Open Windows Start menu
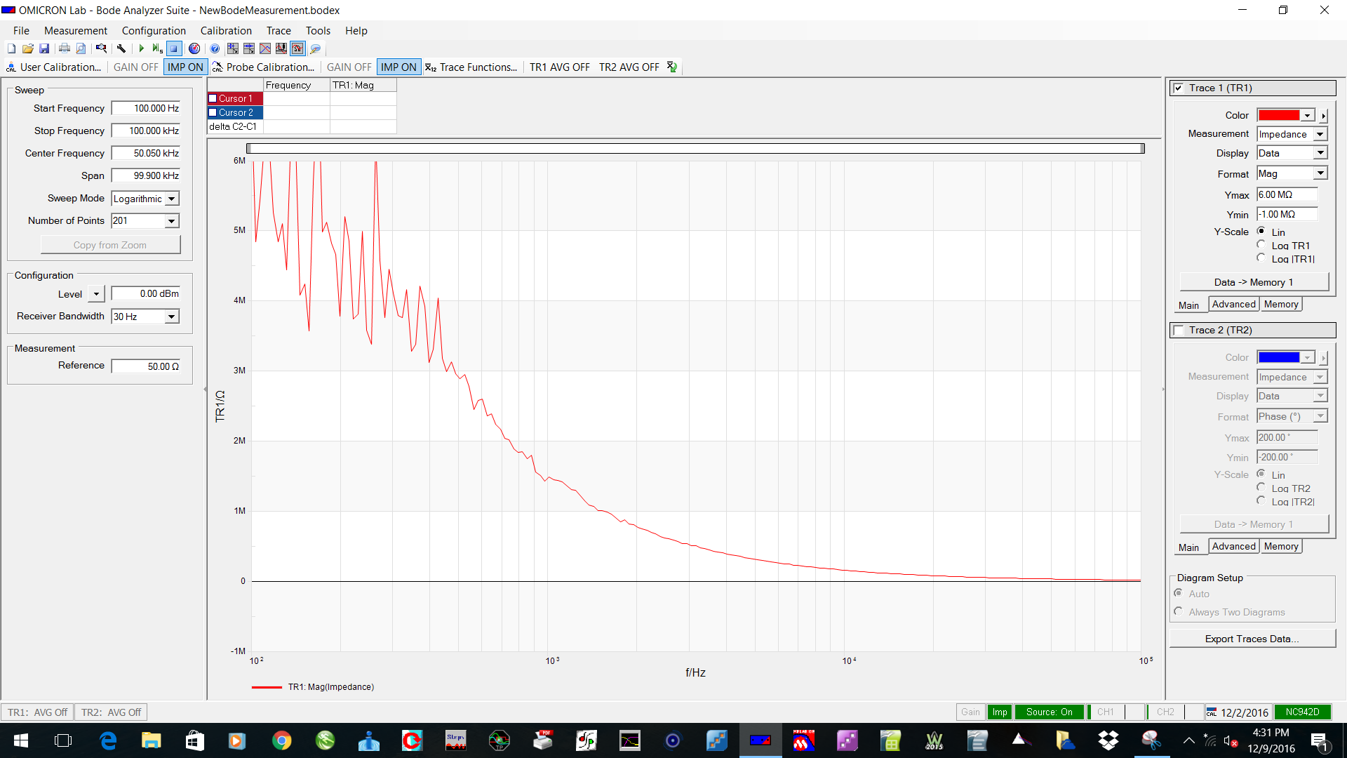Screen dimensions: 1347x758 click(x=21, y=740)
